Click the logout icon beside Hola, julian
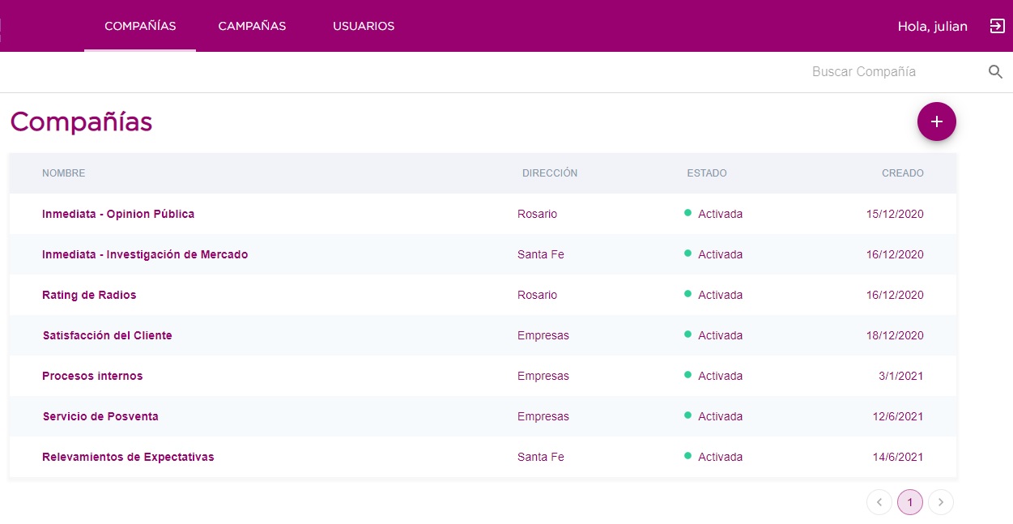The width and height of the screenshot is (1013, 524). [x=997, y=26]
